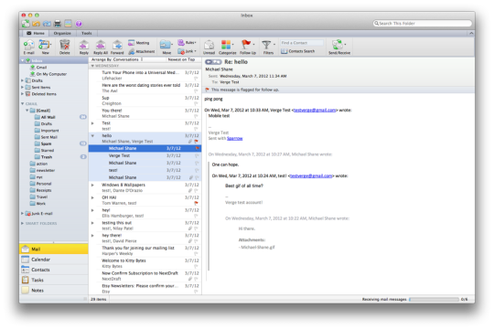
Task: Open the Calendar view
Action: (54, 260)
